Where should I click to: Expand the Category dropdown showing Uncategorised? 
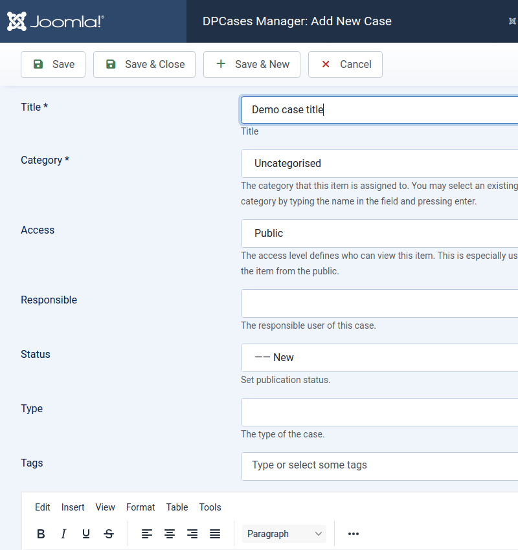pyautogui.click(x=379, y=164)
